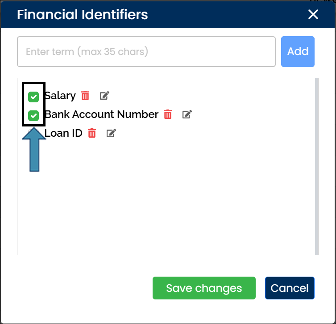Click the Bank Account Number label
The width and height of the screenshot is (336, 324).
pyautogui.click(x=102, y=114)
